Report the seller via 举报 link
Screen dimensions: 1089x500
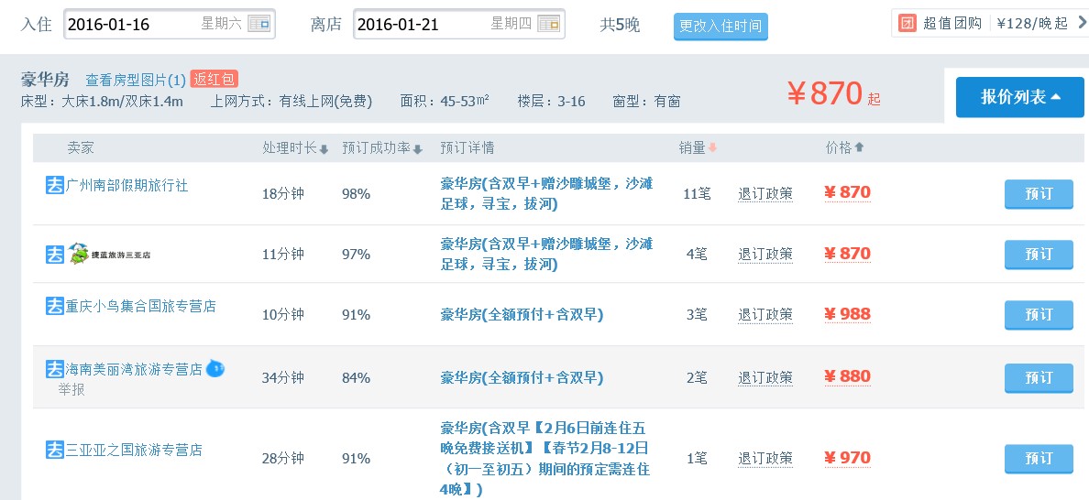pyautogui.click(x=71, y=388)
